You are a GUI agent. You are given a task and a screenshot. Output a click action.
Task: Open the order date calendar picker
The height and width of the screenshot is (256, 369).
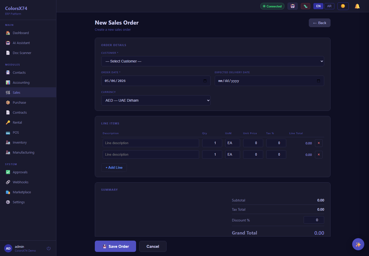coord(205,81)
